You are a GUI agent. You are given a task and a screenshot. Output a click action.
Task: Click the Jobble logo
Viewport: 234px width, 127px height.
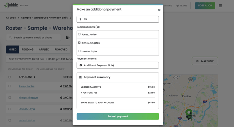click(11, 5)
